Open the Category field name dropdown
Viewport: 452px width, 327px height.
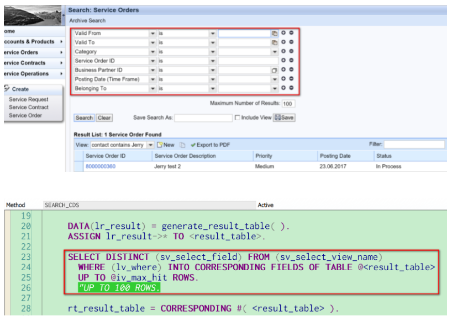[x=153, y=52]
